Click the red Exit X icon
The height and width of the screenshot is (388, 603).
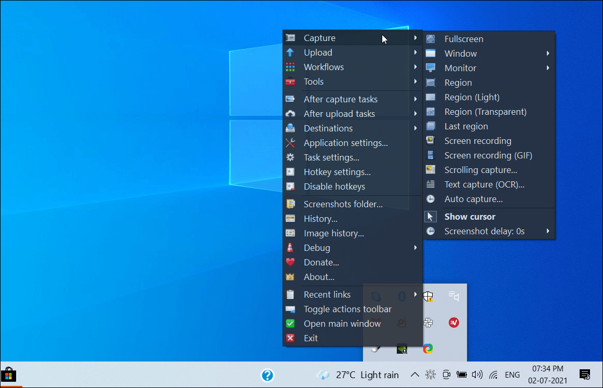coord(290,338)
